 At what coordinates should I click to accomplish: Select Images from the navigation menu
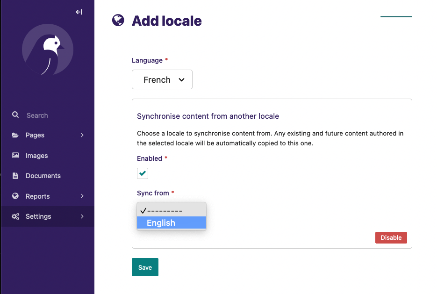tap(36, 155)
